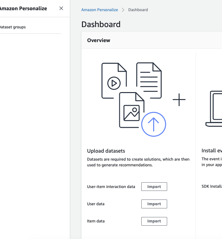The width and height of the screenshot is (222, 239).
Task: Select the Dashboard breadcrumb item
Action: coord(138,10)
